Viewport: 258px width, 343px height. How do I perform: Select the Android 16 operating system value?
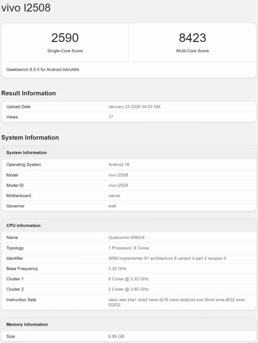[119, 165]
